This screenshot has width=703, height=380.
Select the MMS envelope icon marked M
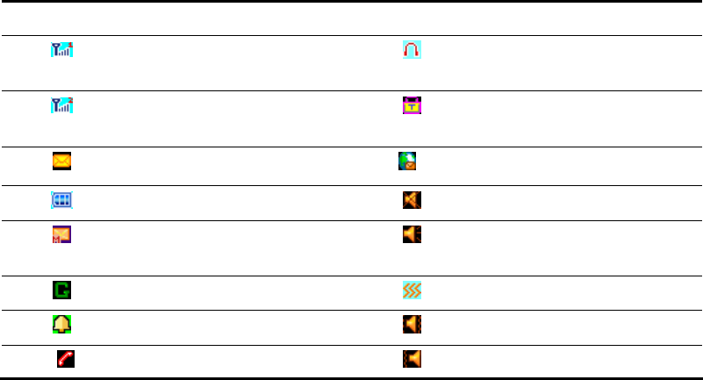(x=61, y=234)
